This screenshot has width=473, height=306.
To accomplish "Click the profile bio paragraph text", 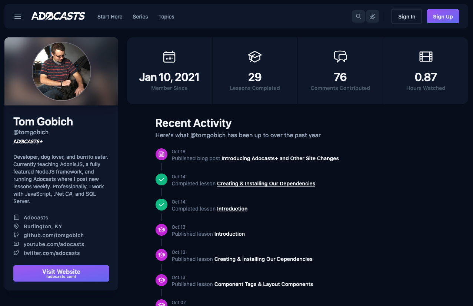I will pyautogui.click(x=61, y=179).
